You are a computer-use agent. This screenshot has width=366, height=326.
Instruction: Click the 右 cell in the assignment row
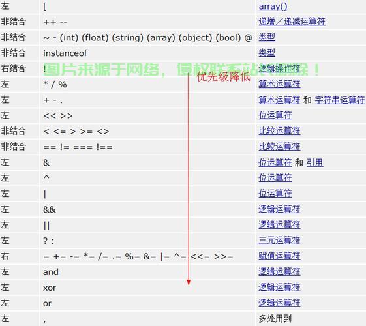pyautogui.click(x=20, y=256)
